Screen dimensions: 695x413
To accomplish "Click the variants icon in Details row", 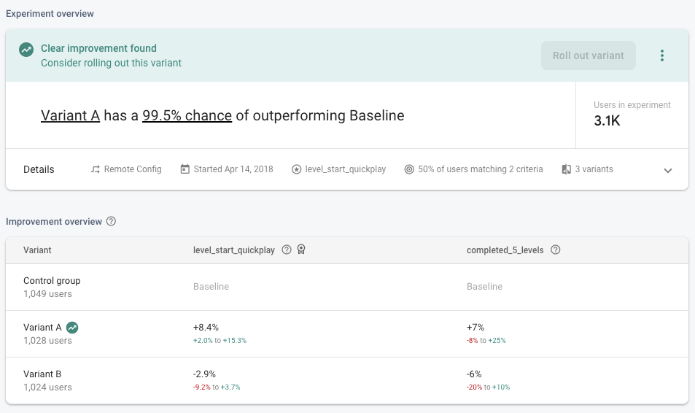I will pos(566,169).
